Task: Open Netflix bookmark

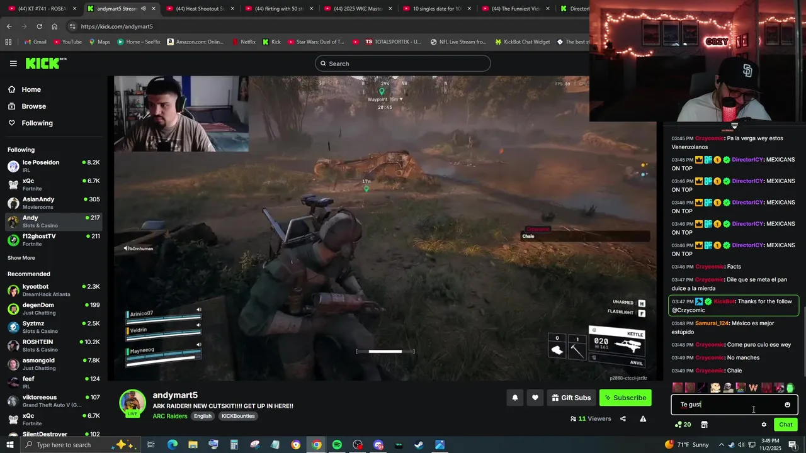Action: [x=243, y=42]
